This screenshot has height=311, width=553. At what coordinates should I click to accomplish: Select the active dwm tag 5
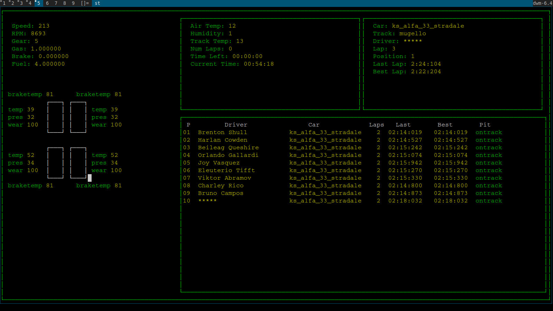(x=39, y=3)
